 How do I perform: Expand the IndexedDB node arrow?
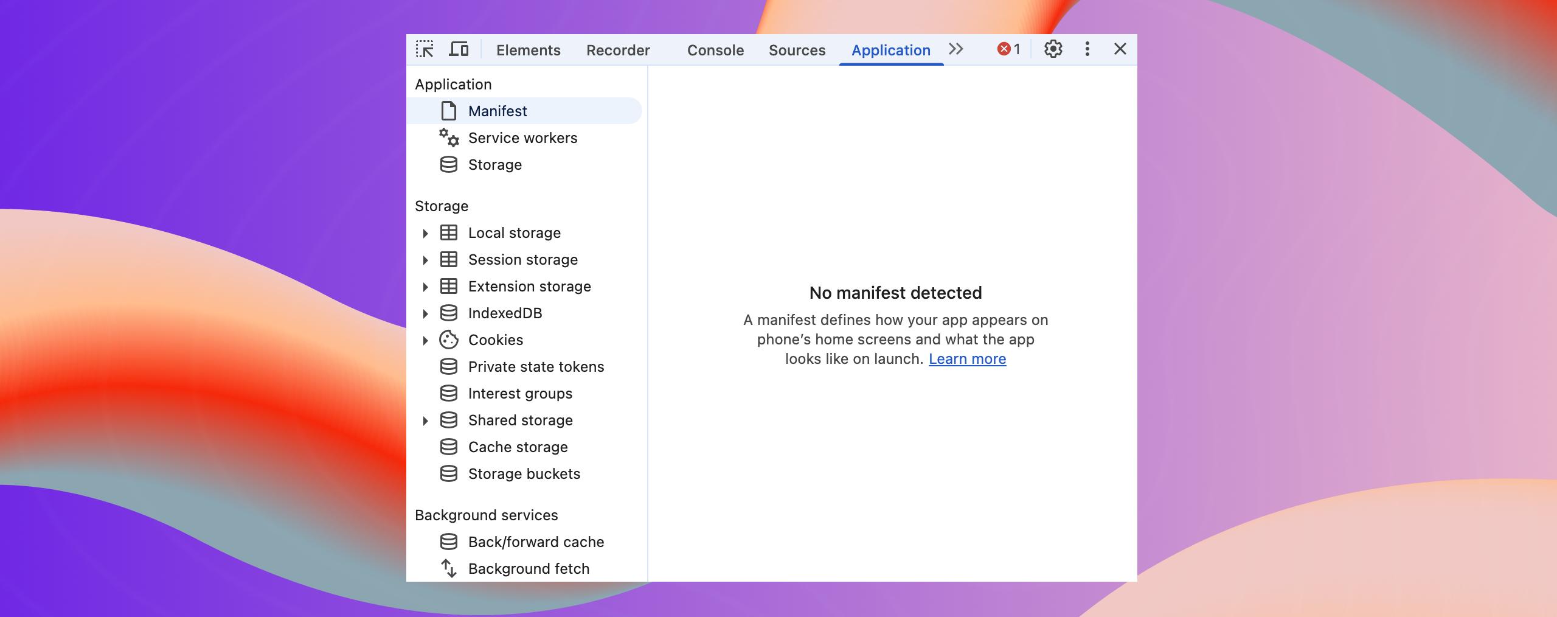[x=426, y=313]
